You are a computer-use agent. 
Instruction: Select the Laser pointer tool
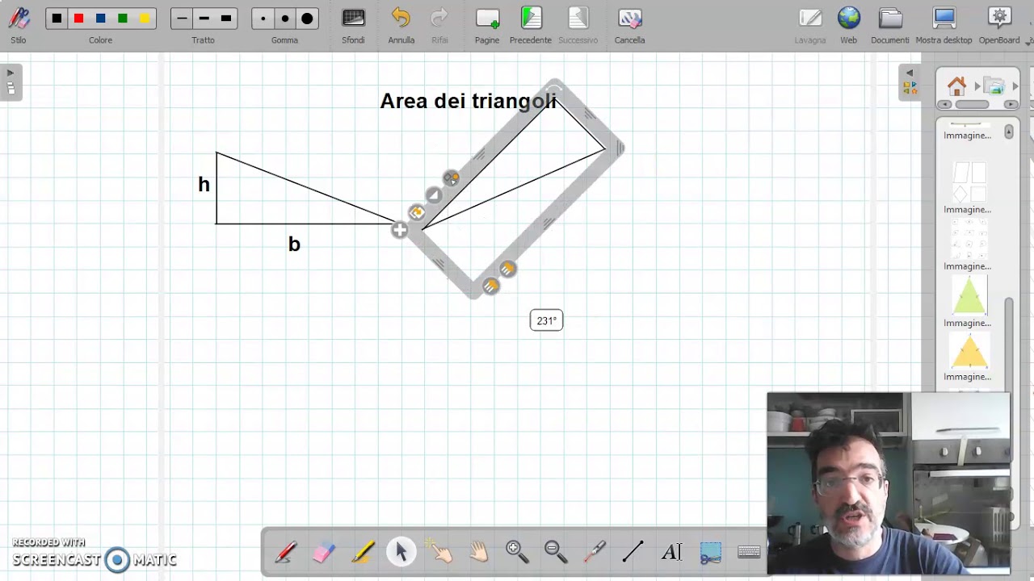click(595, 552)
